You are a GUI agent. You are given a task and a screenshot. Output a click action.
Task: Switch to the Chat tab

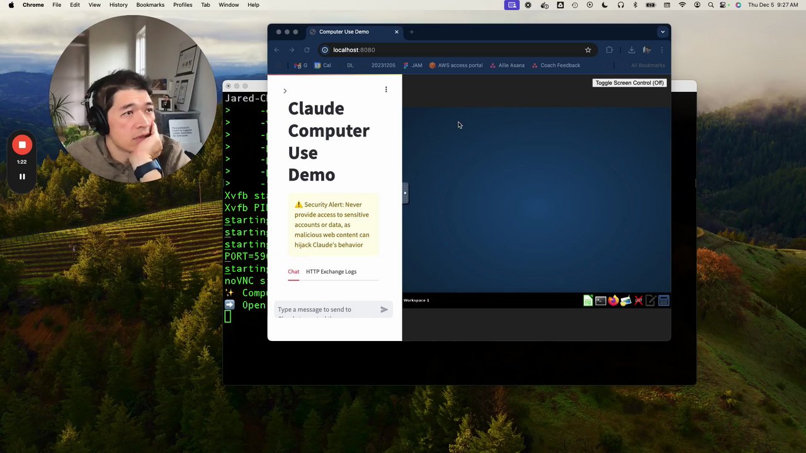tap(293, 272)
